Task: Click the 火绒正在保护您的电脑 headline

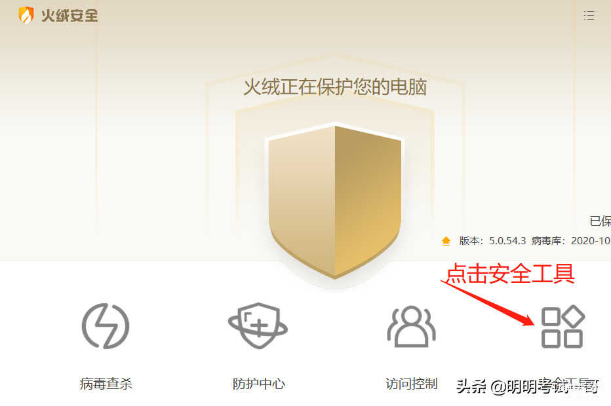Action: [x=335, y=86]
